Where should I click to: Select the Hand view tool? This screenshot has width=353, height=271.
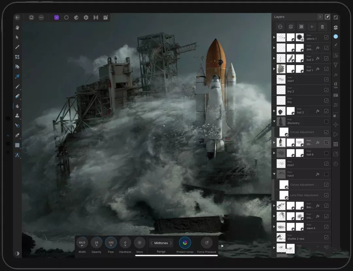17,27
